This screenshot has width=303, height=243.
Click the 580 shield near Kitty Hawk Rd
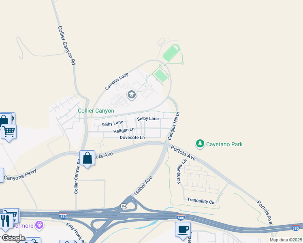63,216
